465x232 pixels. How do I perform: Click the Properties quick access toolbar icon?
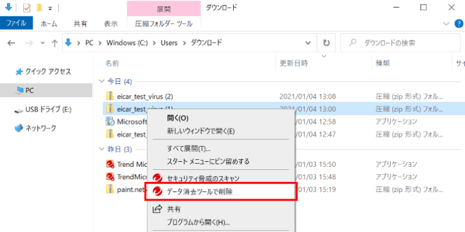(26, 8)
